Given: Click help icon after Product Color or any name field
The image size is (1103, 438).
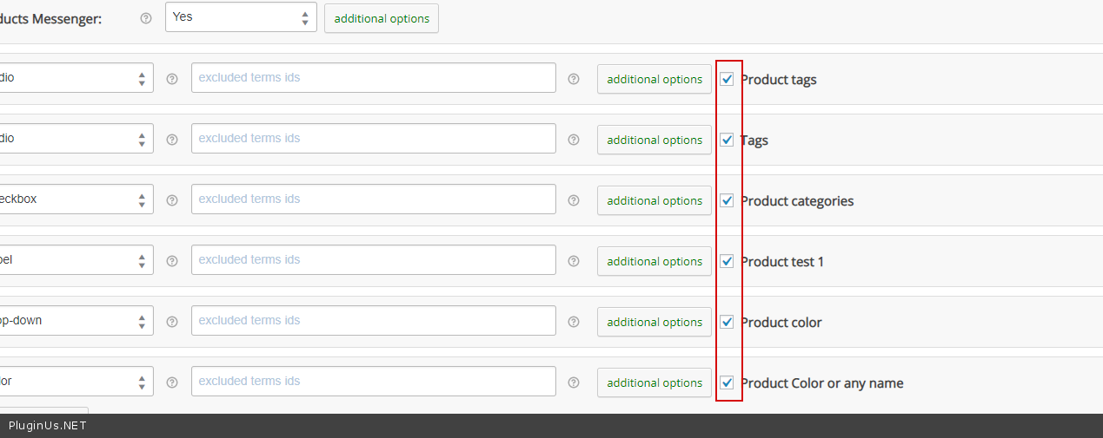Looking at the screenshot, I should (574, 382).
